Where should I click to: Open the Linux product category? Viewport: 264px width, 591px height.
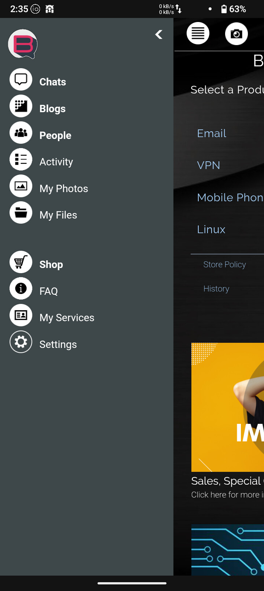point(211,230)
